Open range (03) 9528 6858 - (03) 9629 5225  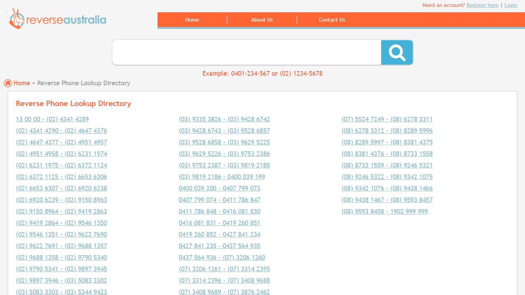tap(224, 142)
